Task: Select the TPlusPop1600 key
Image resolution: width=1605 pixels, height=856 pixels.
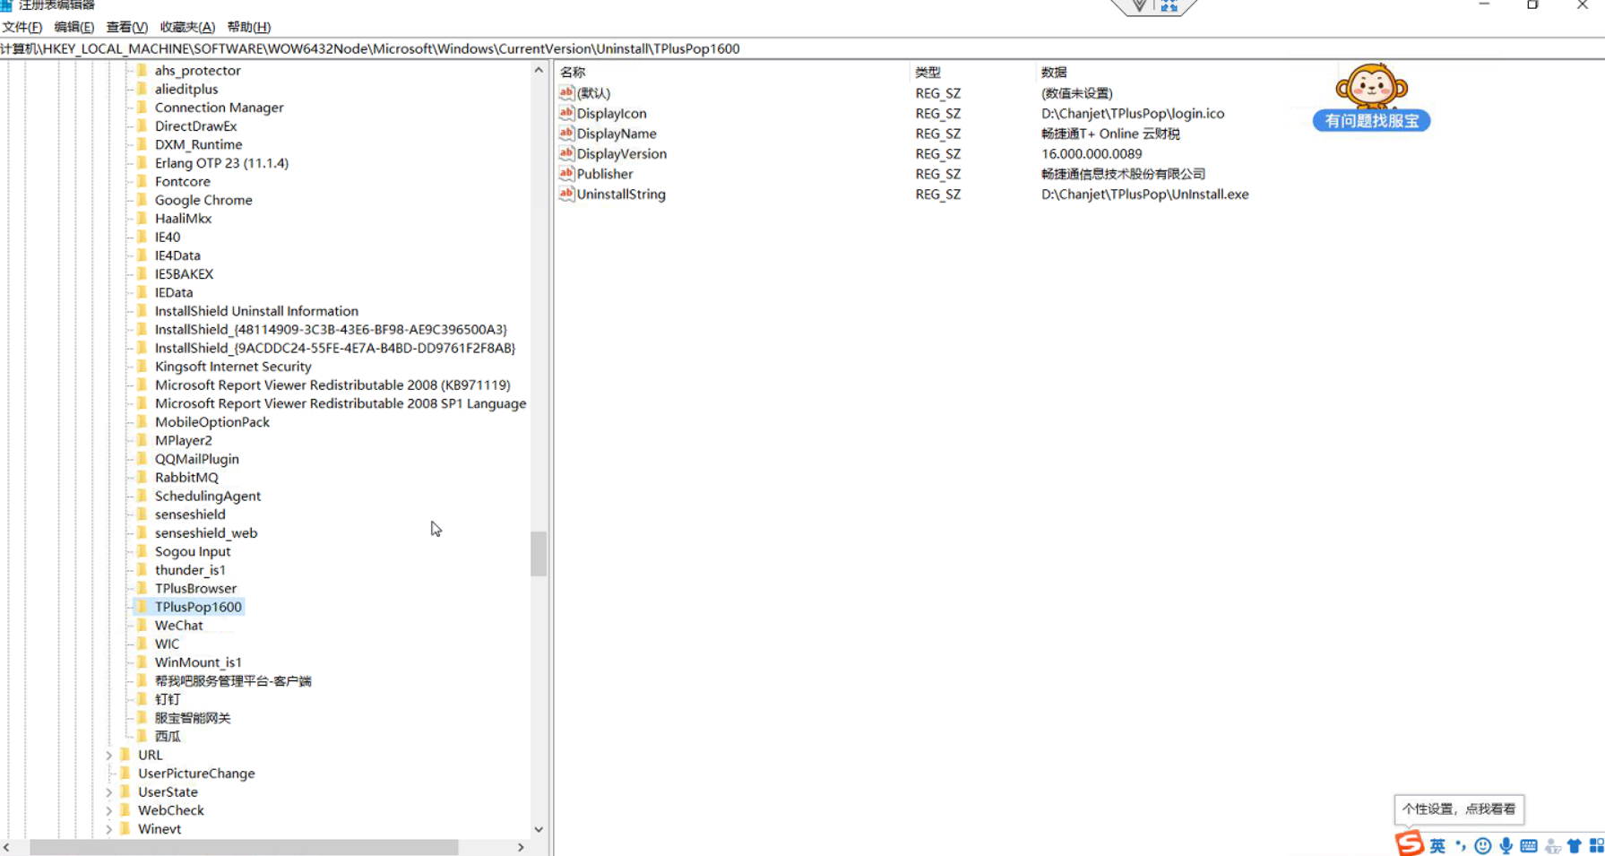Action: coord(198,607)
